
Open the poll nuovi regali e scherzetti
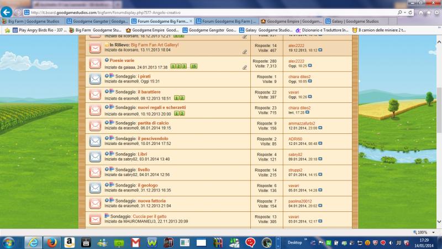pos(162,107)
